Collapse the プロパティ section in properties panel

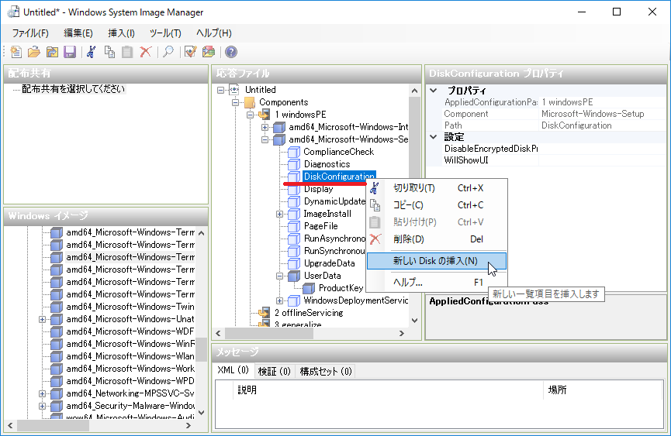tap(433, 91)
